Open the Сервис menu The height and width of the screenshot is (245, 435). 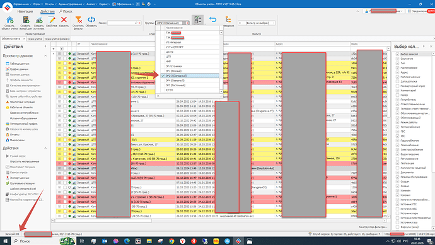pyautogui.click(x=105, y=4)
